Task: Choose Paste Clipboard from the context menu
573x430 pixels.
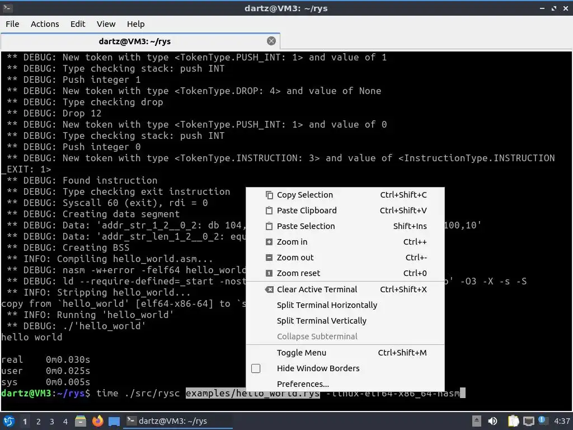Action: coord(345,211)
